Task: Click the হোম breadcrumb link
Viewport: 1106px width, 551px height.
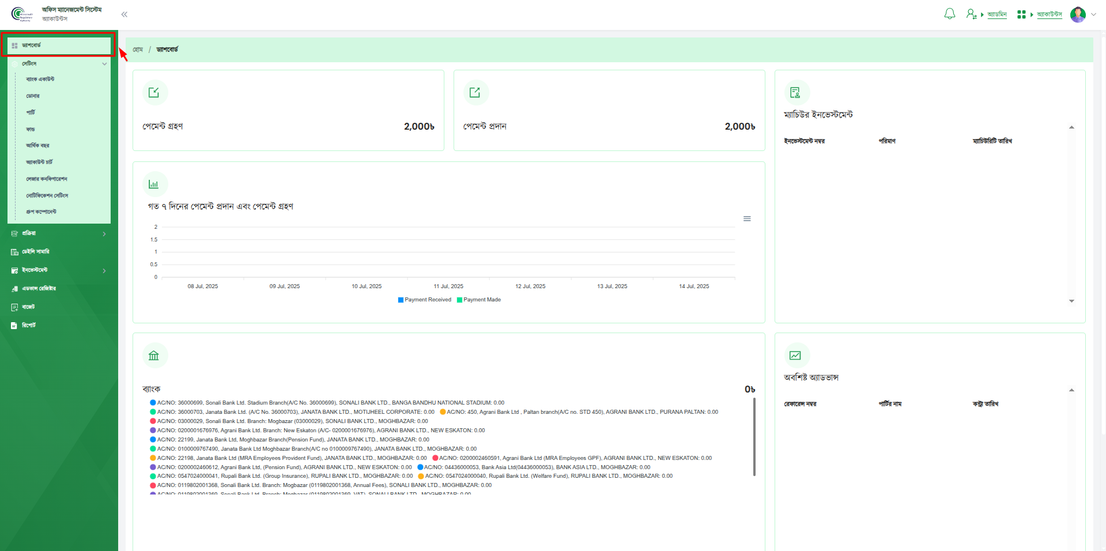Action: [138, 50]
